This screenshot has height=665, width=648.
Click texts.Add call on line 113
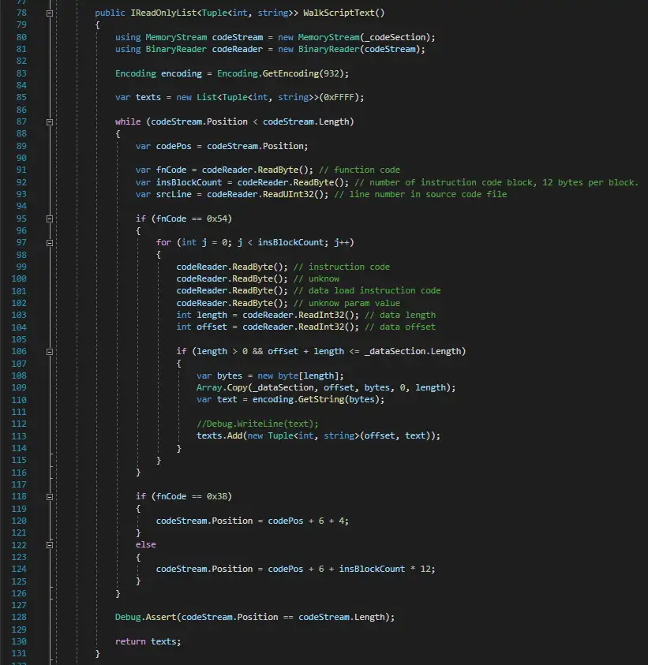click(219, 435)
